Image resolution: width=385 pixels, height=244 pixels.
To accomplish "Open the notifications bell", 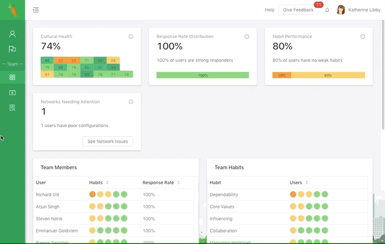I will (x=327, y=10).
